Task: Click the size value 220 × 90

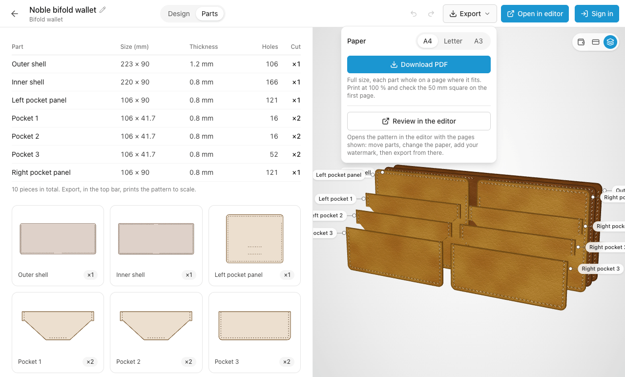Action: [135, 82]
